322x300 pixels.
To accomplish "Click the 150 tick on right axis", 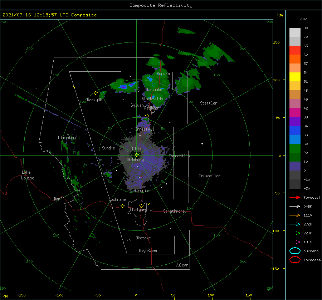I will (276, 42).
